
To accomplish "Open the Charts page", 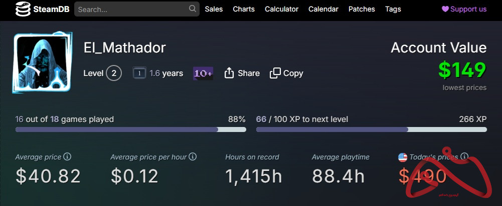I will coord(244,9).
